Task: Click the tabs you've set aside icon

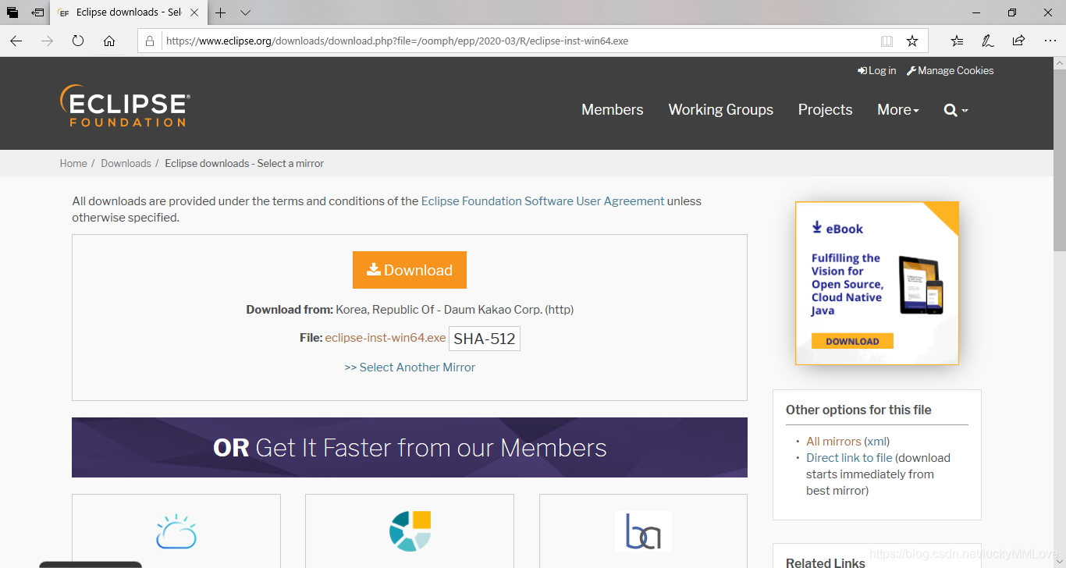Action: point(12,12)
